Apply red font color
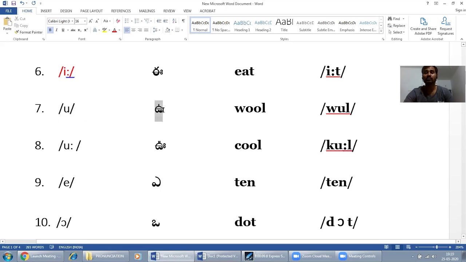This screenshot has width=466, height=262. 114,30
